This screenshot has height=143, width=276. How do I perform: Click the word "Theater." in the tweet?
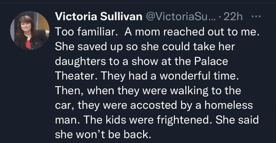(75, 77)
